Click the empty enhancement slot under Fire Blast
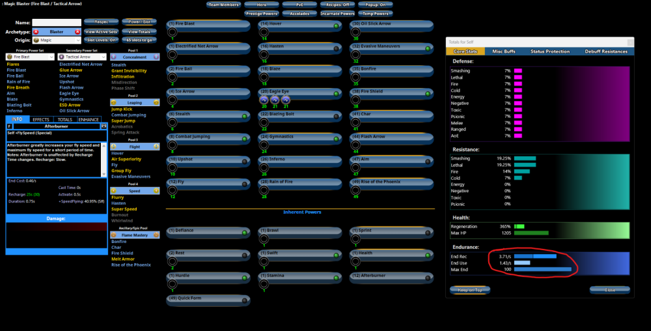The height and width of the screenshot is (331, 651). point(173,33)
